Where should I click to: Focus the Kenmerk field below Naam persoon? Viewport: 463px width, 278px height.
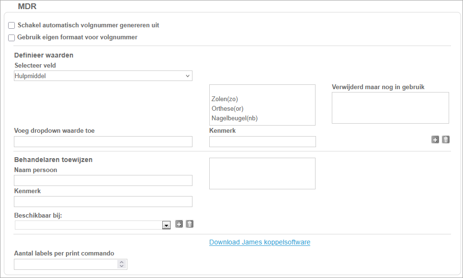[x=103, y=201]
